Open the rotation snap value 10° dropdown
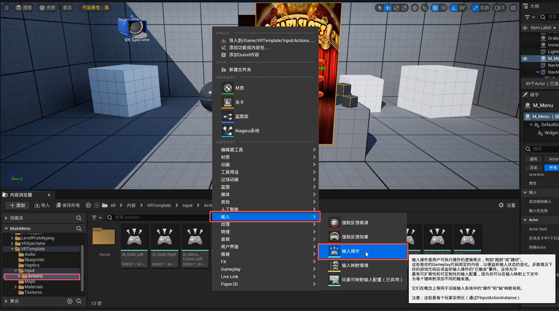 [462, 8]
